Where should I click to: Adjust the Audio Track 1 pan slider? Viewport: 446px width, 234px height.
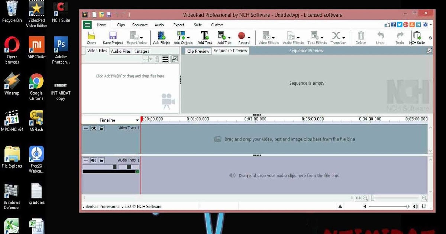pyautogui.click(x=129, y=167)
